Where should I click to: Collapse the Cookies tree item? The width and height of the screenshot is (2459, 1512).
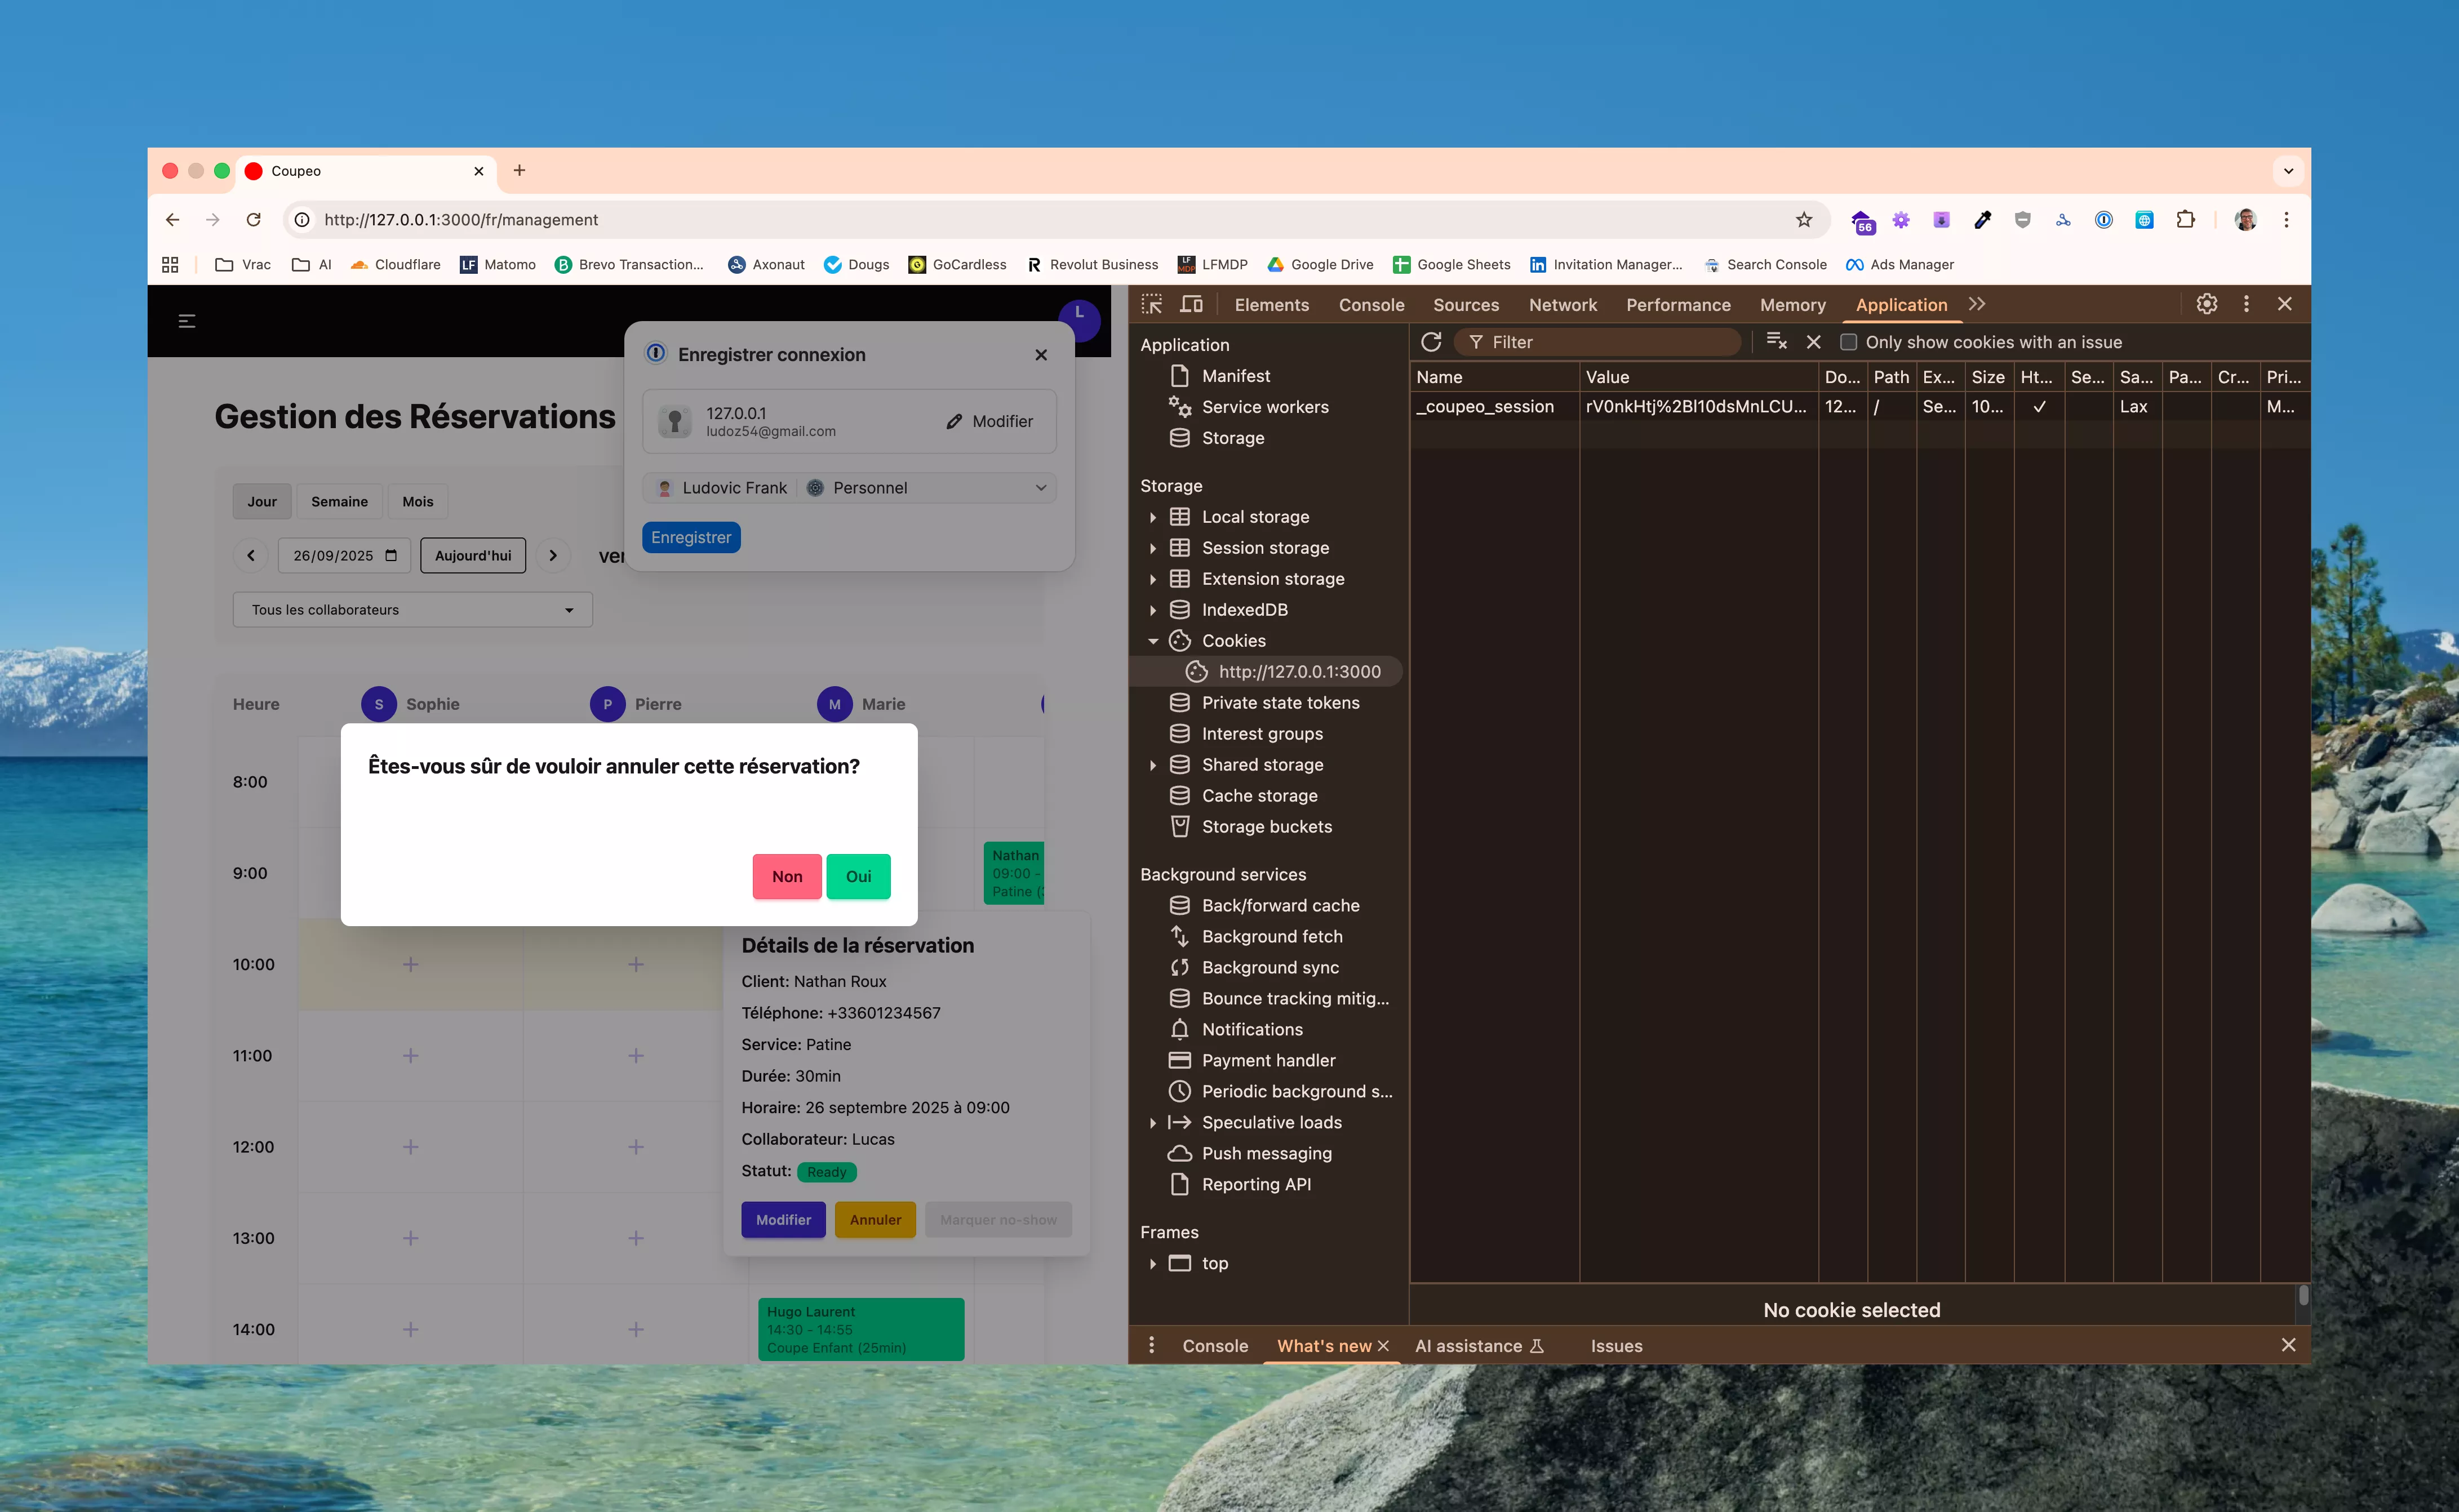[x=1152, y=641]
